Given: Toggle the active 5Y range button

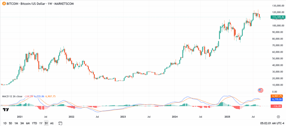Looking at the screenshot, I should coord(46,123).
